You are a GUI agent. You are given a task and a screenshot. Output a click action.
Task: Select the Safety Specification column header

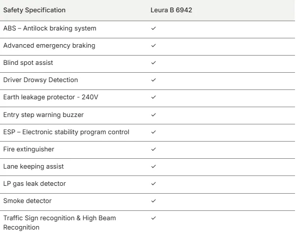pyautogui.click(x=34, y=10)
